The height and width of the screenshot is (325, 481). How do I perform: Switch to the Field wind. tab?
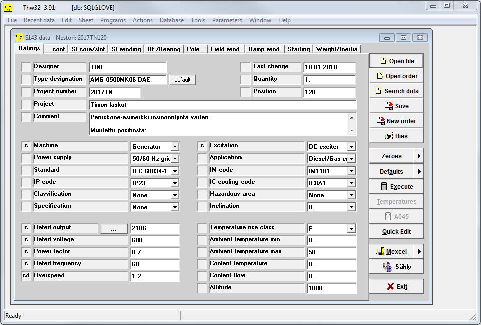(x=226, y=49)
